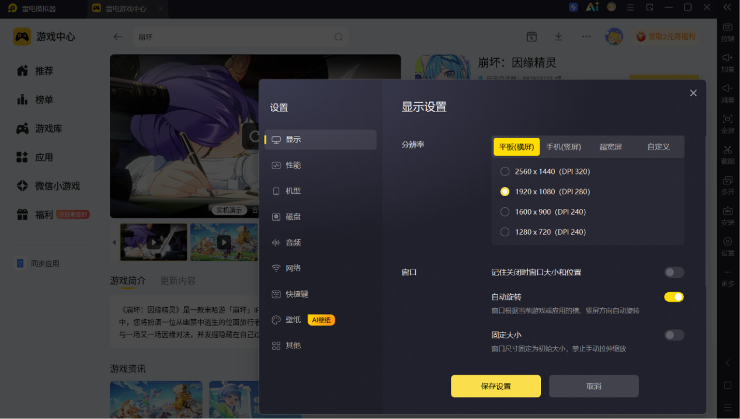Open 磁盘 disk settings
Image resolution: width=740 pixels, height=419 pixels.
[321, 217]
